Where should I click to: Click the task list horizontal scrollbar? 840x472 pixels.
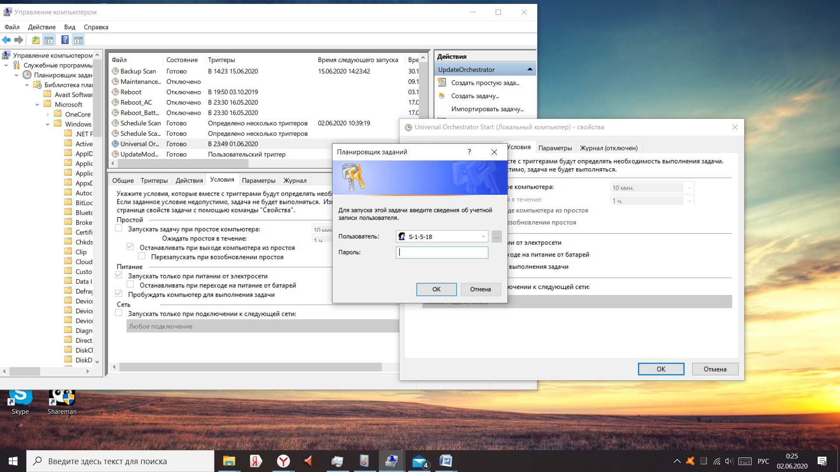(183, 163)
